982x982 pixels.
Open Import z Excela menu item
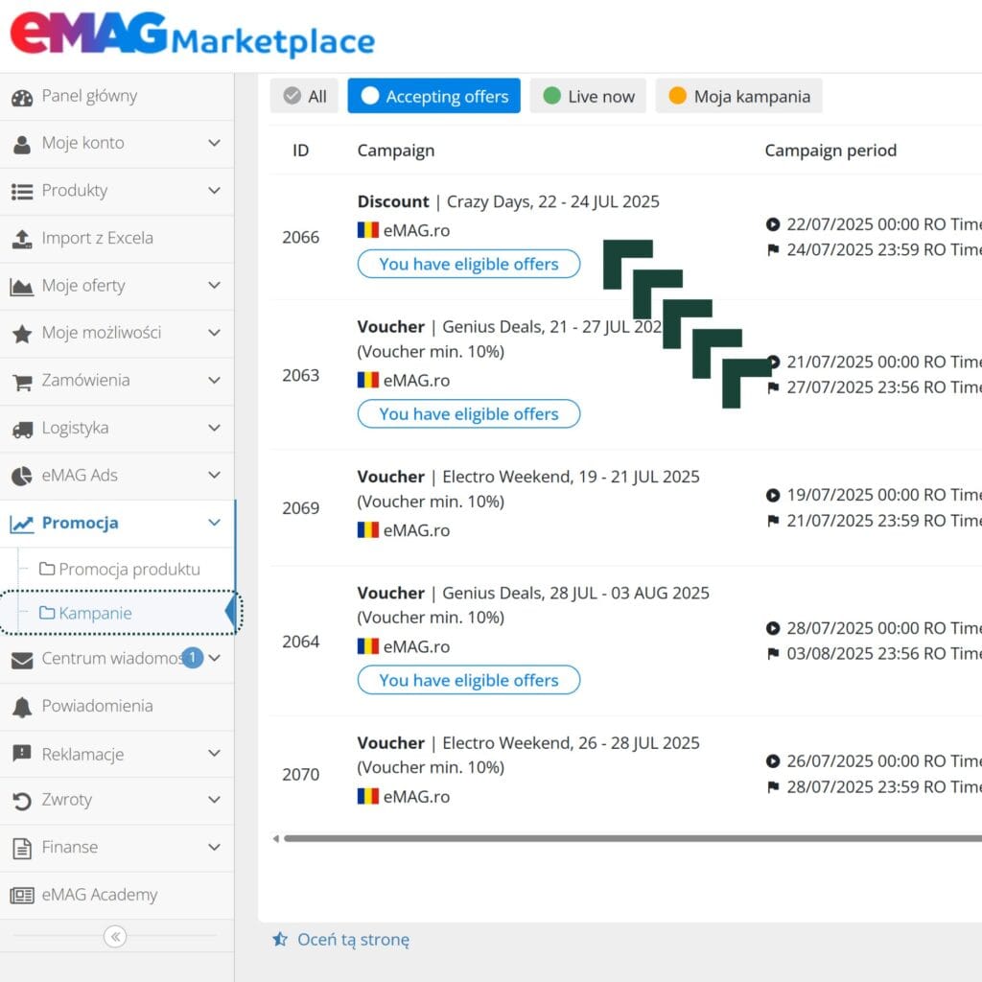tap(117, 239)
